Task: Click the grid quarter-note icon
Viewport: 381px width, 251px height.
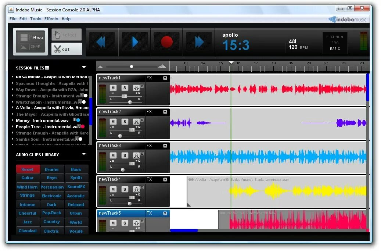Action: click(x=24, y=37)
